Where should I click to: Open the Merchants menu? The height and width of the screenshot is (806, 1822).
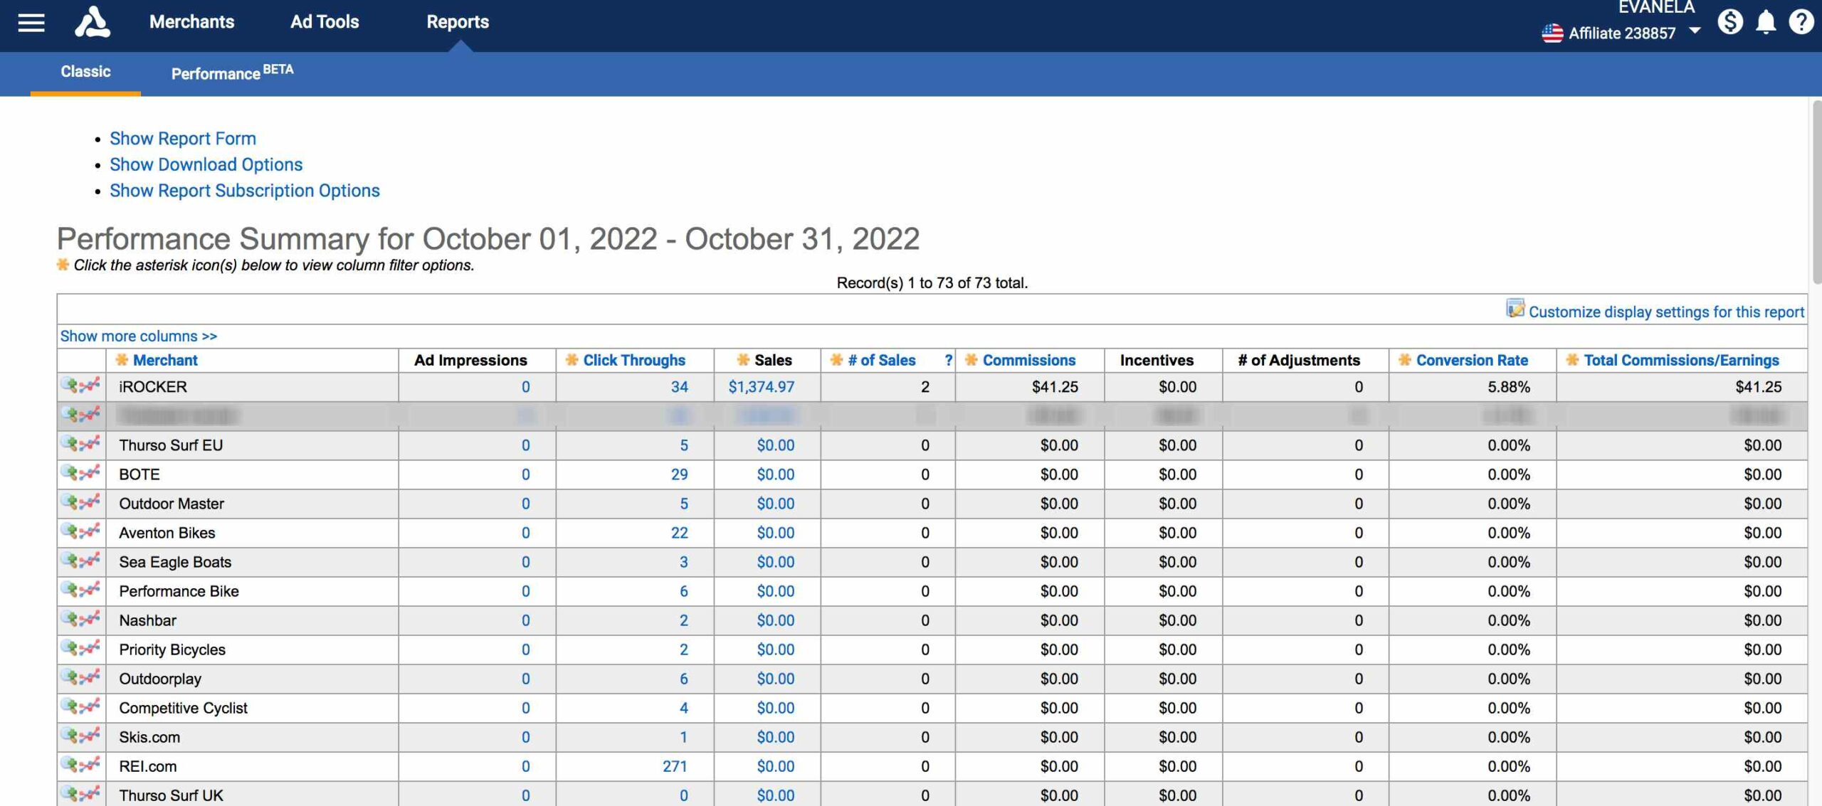click(191, 22)
